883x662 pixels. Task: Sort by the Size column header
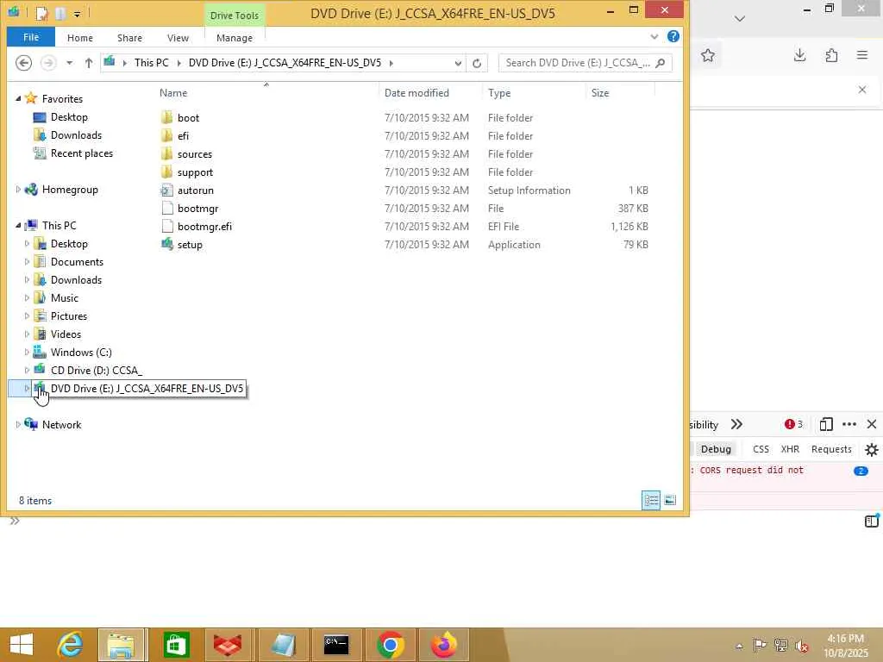point(600,93)
